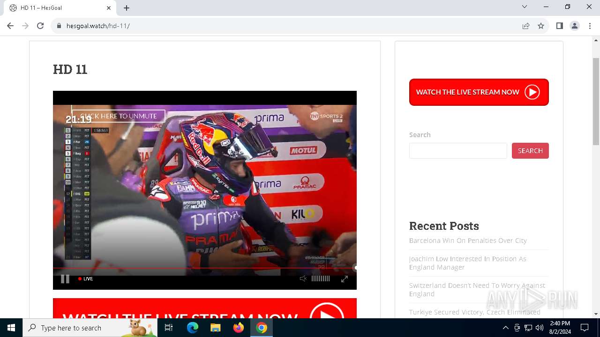Pause the live video stream
This screenshot has width=600, height=337.
click(x=65, y=279)
